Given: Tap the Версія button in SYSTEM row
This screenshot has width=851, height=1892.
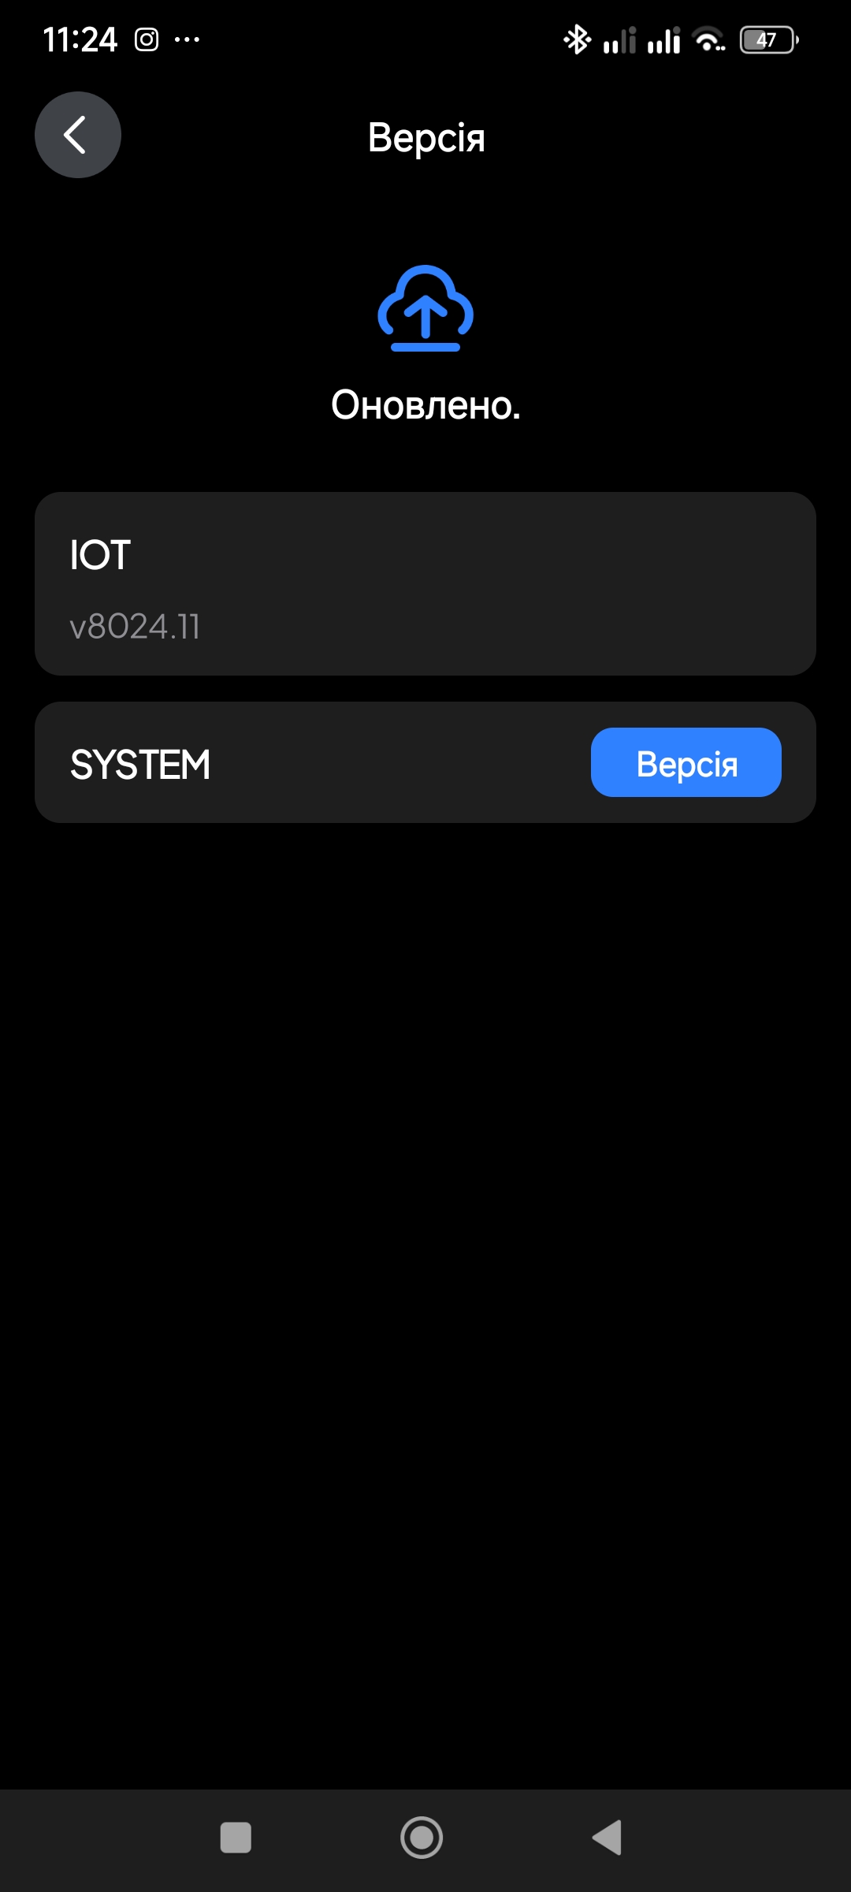Looking at the screenshot, I should pos(686,762).
